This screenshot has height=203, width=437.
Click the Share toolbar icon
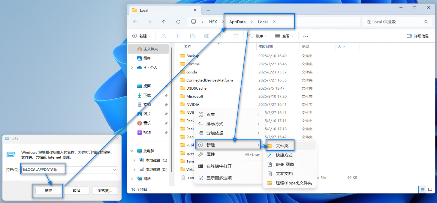point(221,36)
